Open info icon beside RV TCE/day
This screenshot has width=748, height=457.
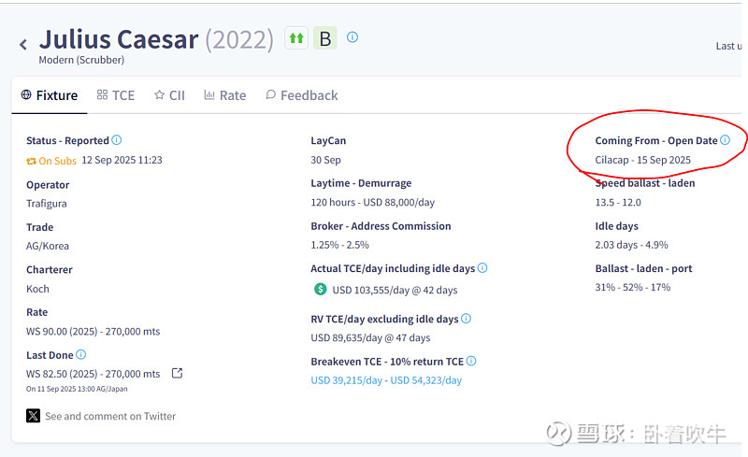tap(466, 318)
